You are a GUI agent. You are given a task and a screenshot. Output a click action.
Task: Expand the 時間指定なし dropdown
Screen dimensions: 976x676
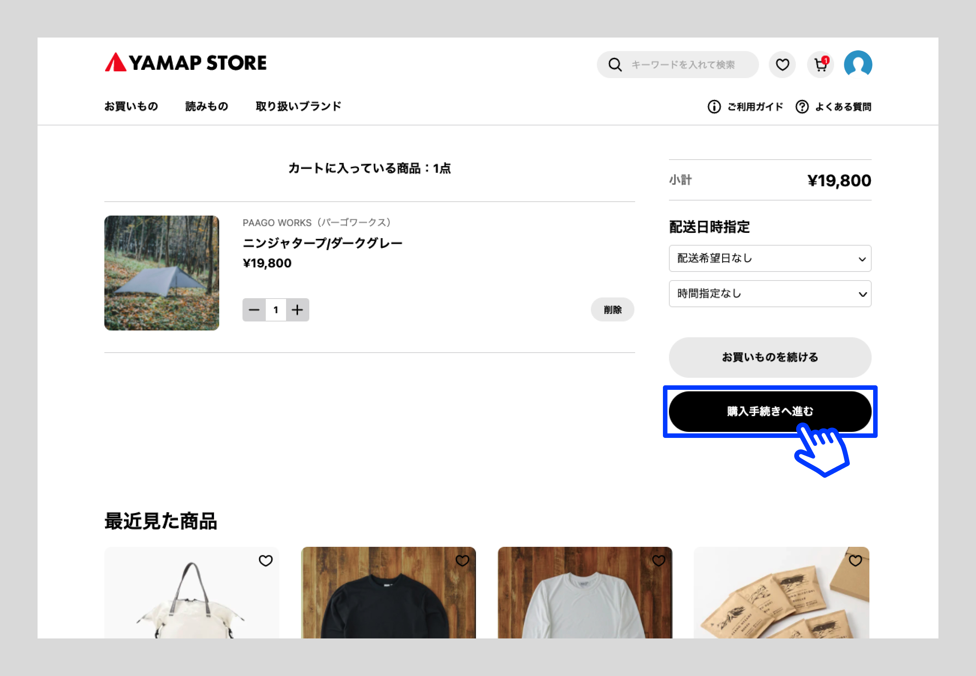[770, 294]
